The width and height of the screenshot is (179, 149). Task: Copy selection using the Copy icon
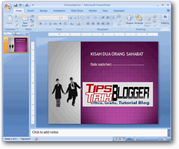[16, 21]
